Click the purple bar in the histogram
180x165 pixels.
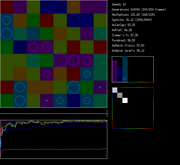114,71
